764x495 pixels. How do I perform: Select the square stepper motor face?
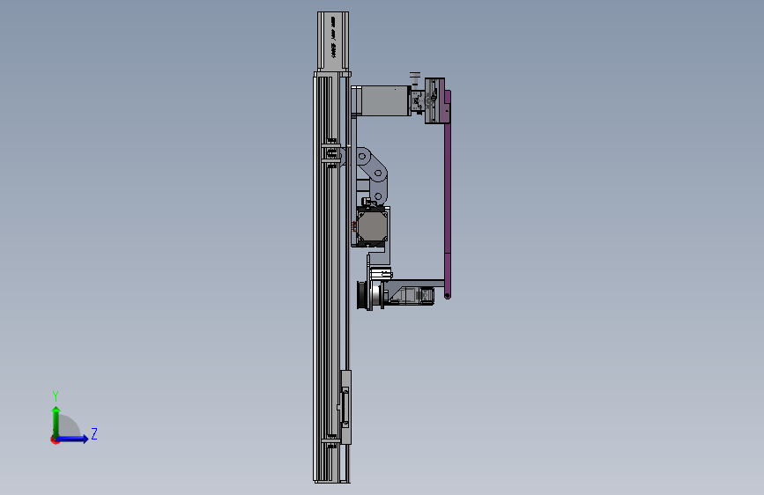pyautogui.click(x=372, y=227)
